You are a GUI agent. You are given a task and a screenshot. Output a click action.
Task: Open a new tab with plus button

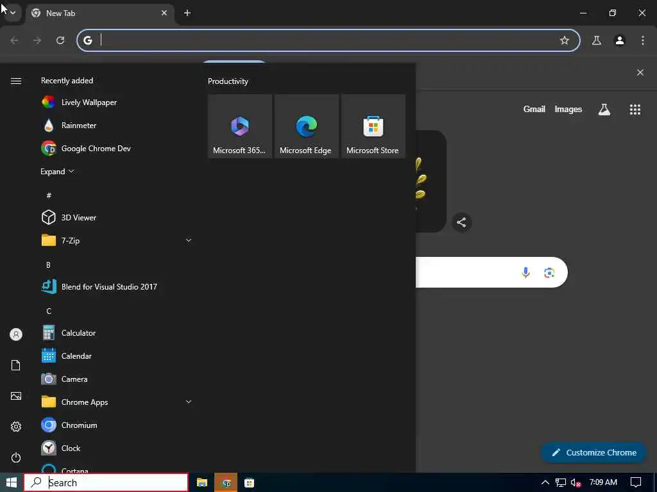[x=187, y=13]
